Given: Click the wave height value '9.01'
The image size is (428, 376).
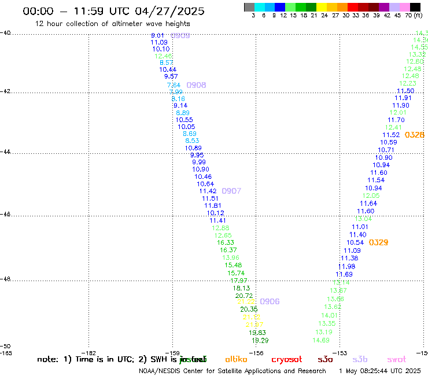Looking at the screenshot, I should (x=157, y=35).
